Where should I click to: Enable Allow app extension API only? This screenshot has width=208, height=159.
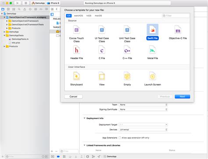click(x=120, y=138)
